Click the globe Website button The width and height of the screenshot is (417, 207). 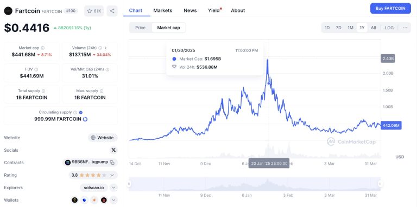103,138
